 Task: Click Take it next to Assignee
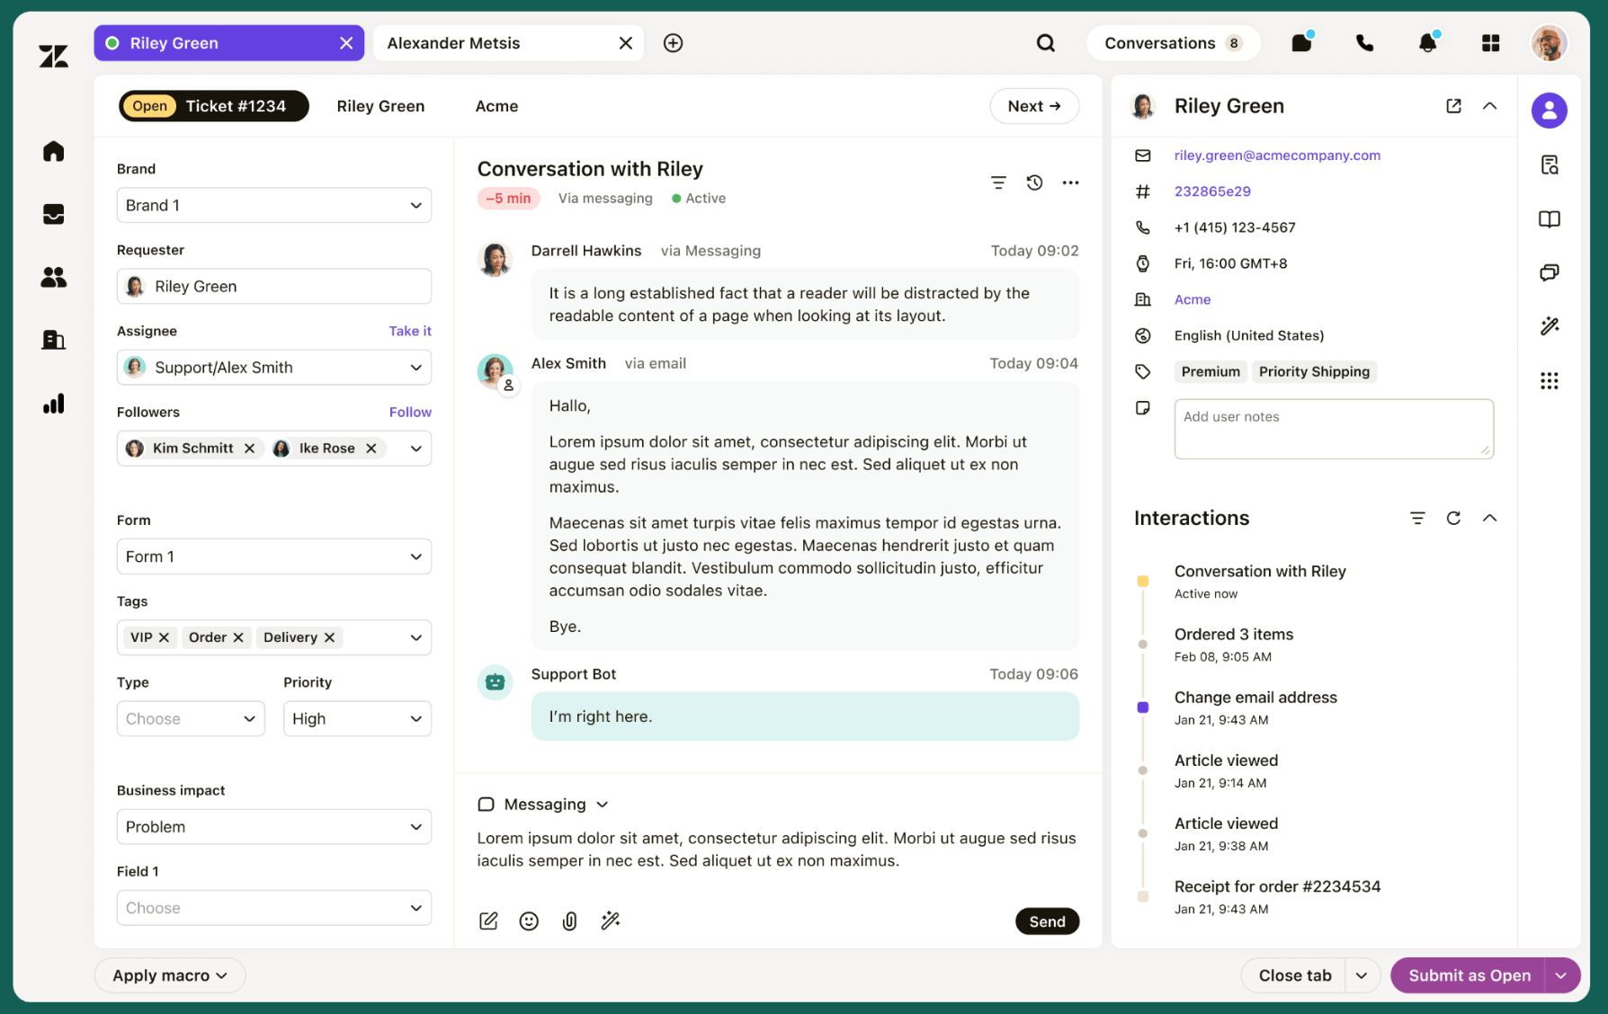click(x=410, y=331)
